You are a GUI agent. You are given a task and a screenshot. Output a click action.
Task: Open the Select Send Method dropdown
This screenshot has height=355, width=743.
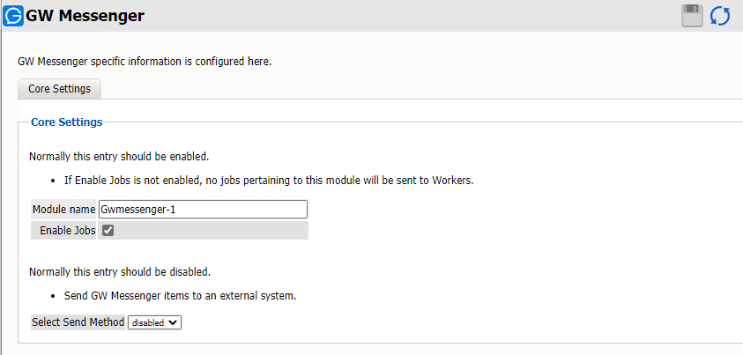pyautogui.click(x=155, y=322)
